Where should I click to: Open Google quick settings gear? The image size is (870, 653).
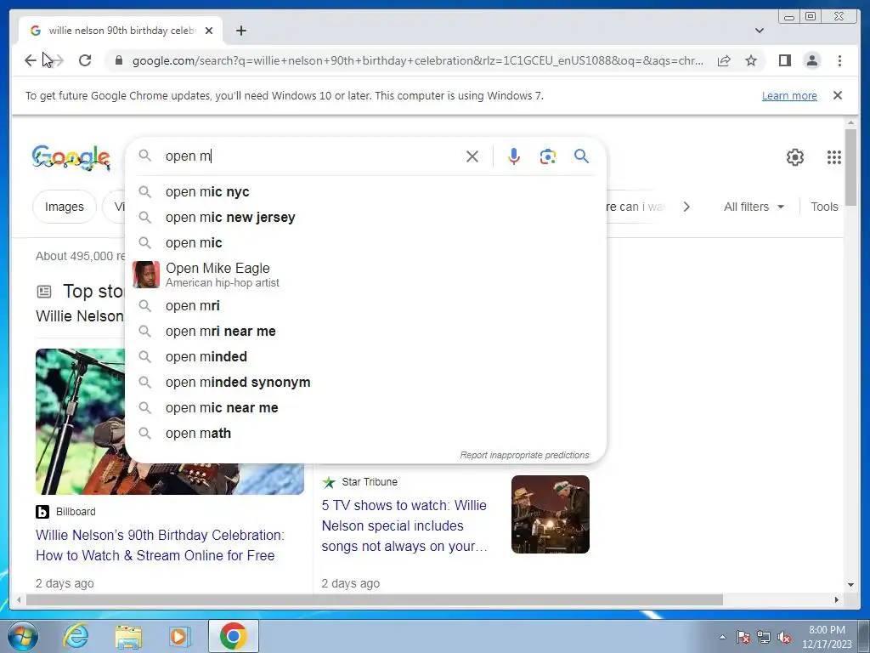point(795,157)
